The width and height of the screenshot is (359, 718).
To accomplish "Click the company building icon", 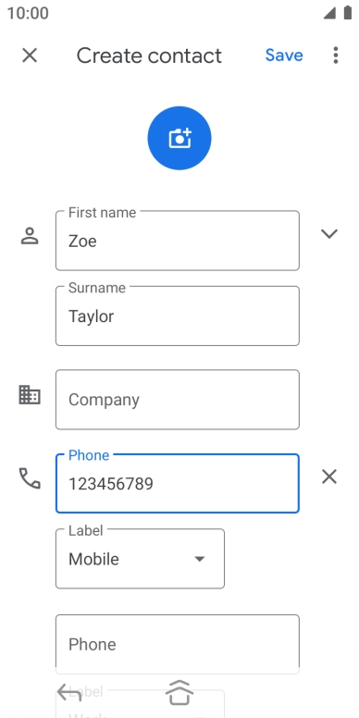I will [30, 395].
